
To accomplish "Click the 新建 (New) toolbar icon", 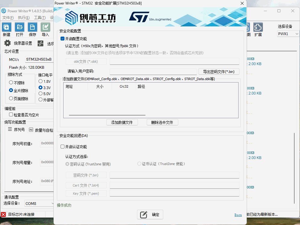I will (7, 27).
